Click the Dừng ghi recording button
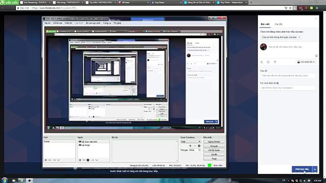This screenshot has height=183, width=326. coord(214,146)
